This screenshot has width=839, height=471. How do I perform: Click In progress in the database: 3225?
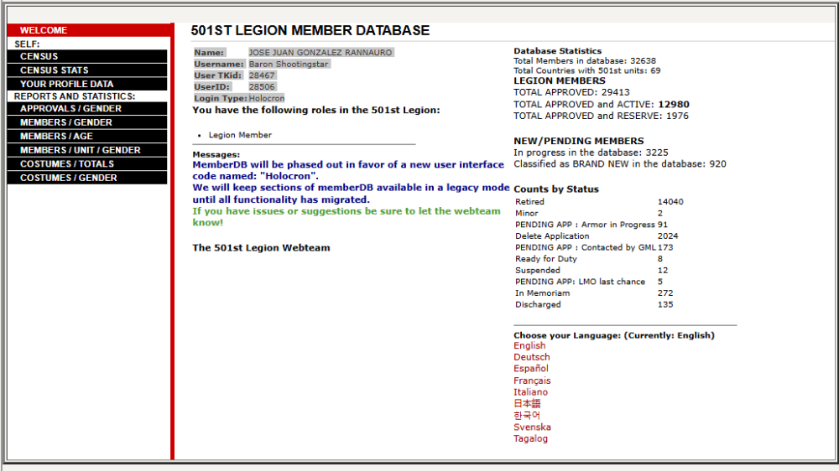tap(591, 153)
